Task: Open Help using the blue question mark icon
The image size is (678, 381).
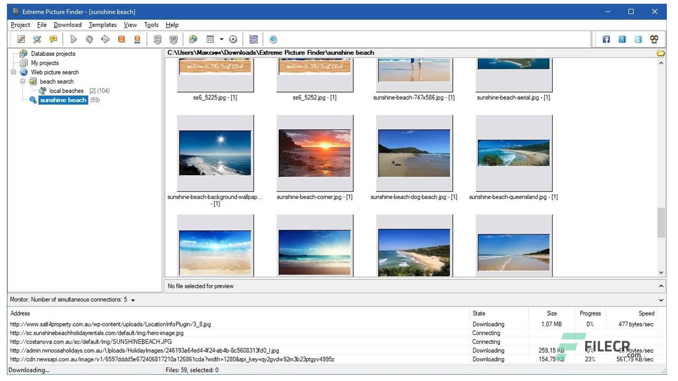Action: [x=274, y=39]
